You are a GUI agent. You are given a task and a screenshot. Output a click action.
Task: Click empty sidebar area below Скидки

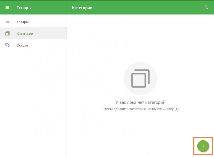[x=33, y=100]
